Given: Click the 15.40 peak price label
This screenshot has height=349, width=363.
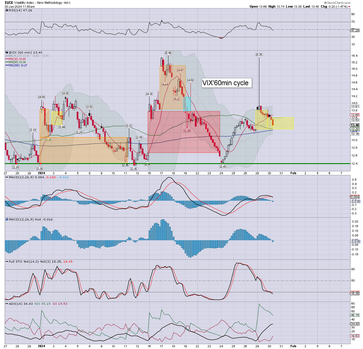Looking at the screenshot, I should point(168,53).
